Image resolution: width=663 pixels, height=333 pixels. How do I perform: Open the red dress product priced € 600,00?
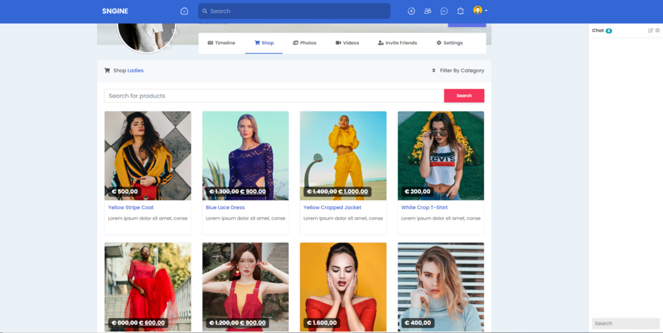[148, 287]
